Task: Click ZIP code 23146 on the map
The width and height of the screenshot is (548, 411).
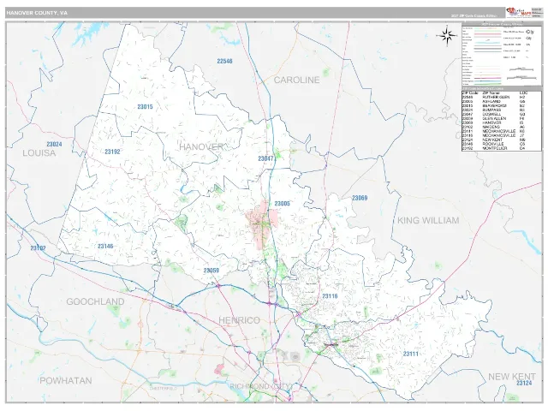Action: click(105, 247)
